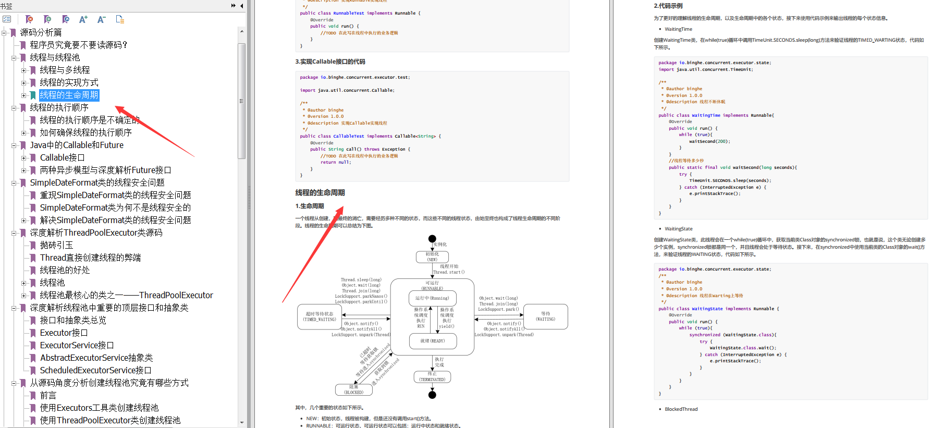Viewport: 932px width, 428px height.
Task: Click bookmark panel vertical scrollbar thumb
Action: pyautogui.click(x=241, y=101)
